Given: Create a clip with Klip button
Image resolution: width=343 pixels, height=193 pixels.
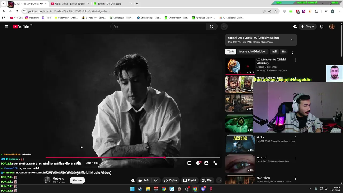Looking at the screenshot, I should point(207,180).
